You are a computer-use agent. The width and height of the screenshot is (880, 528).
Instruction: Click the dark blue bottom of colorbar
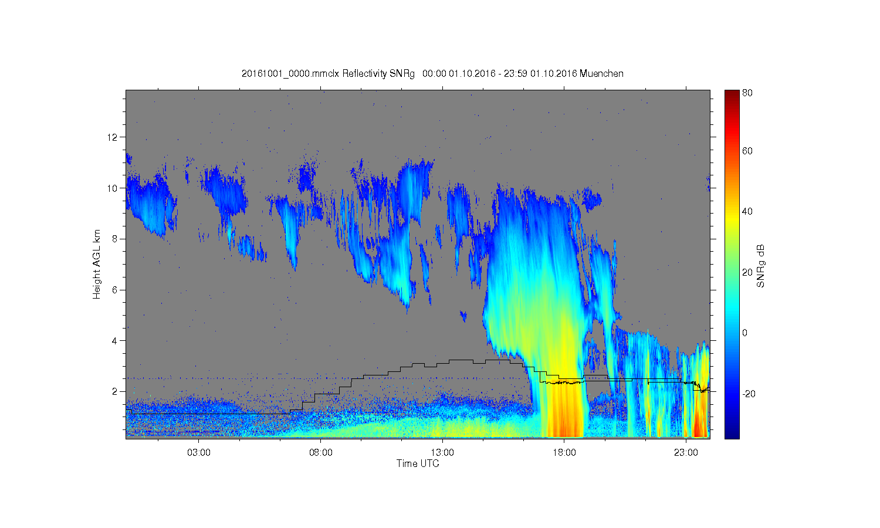(x=732, y=433)
